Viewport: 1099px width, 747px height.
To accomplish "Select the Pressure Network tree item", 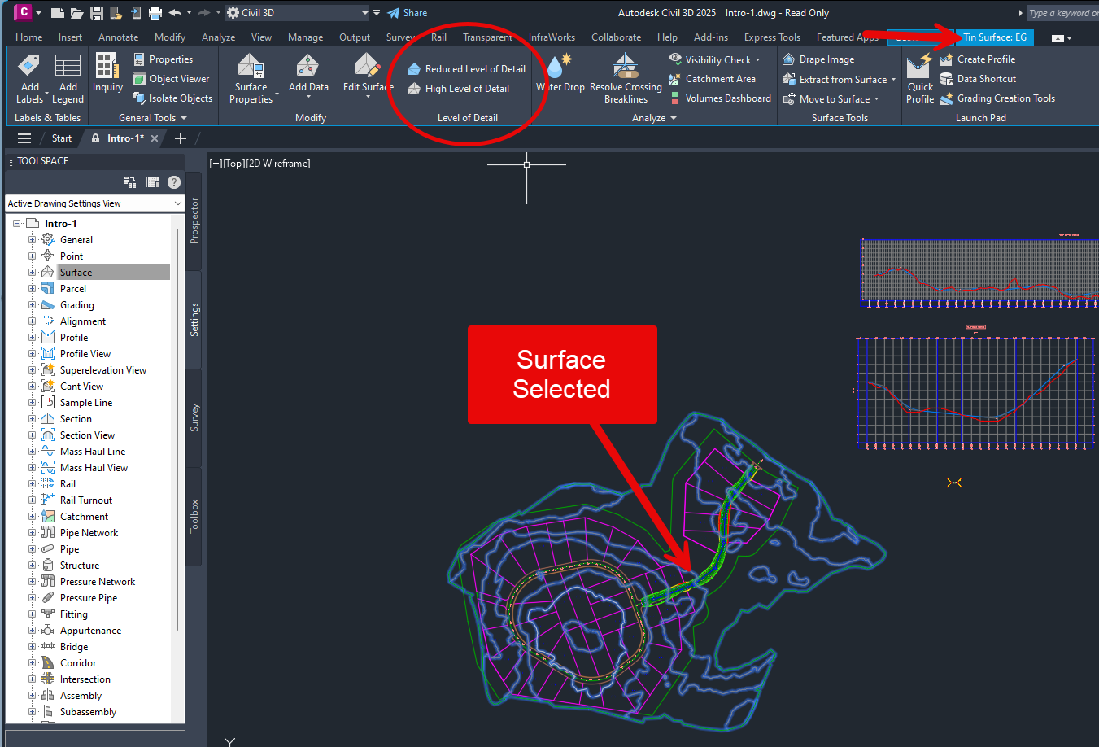I will (98, 582).
